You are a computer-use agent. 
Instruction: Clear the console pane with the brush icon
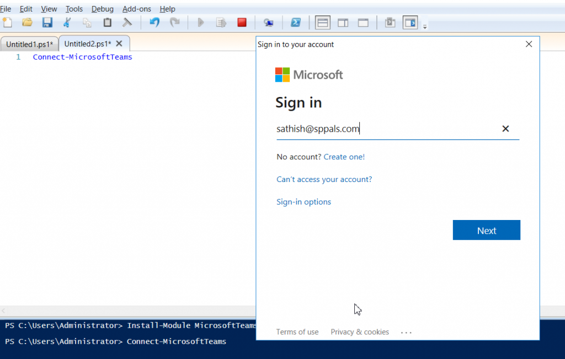pyautogui.click(x=127, y=23)
